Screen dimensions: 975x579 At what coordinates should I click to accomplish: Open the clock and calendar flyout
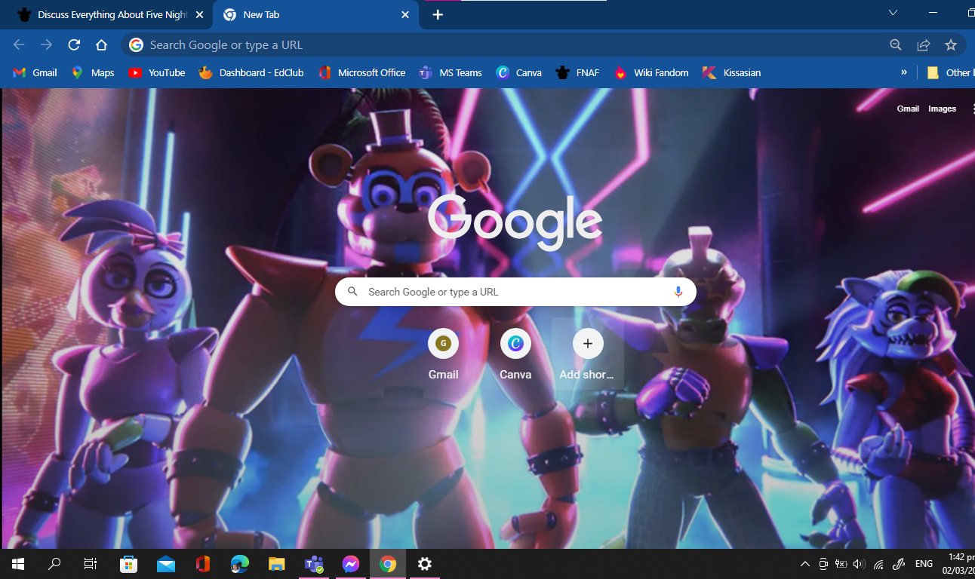[958, 564]
